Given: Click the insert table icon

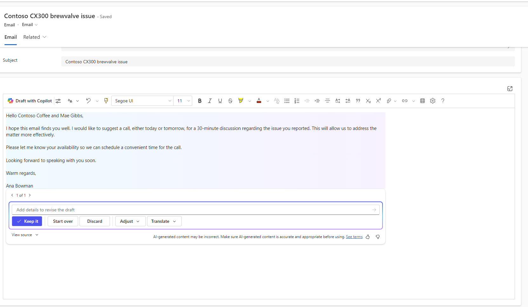Looking at the screenshot, I should tap(423, 101).
